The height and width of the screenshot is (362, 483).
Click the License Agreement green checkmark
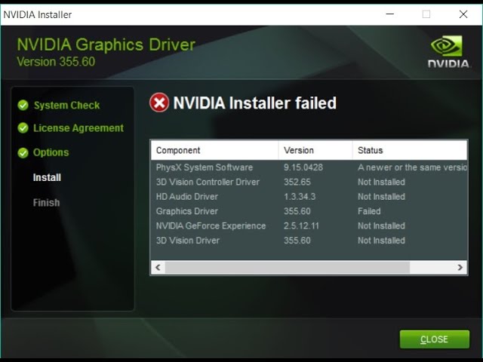(23, 127)
